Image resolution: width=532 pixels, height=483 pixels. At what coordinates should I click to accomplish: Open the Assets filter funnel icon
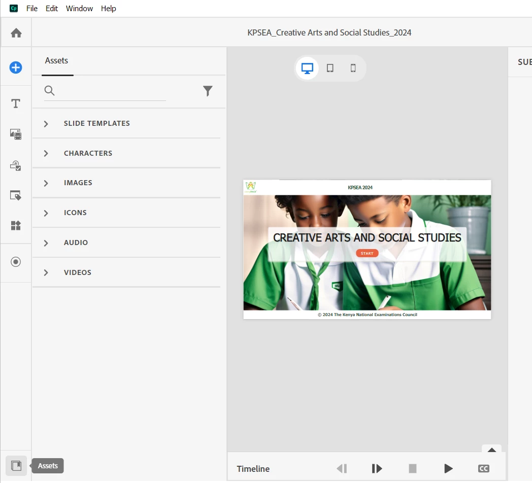[208, 91]
